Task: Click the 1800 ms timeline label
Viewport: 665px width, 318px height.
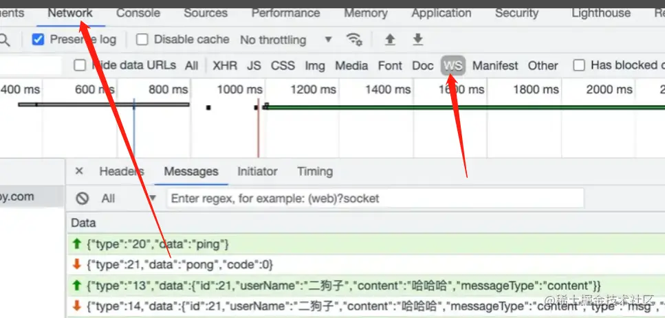Action: [x=536, y=89]
